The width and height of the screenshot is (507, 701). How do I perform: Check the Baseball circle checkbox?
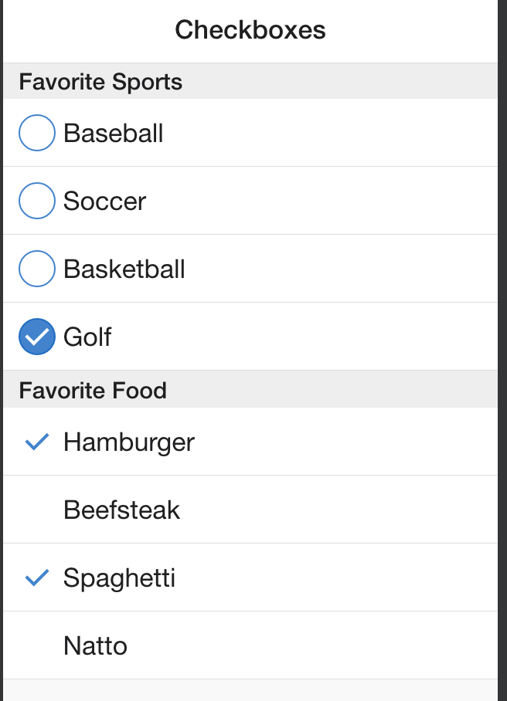click(37, 133)
